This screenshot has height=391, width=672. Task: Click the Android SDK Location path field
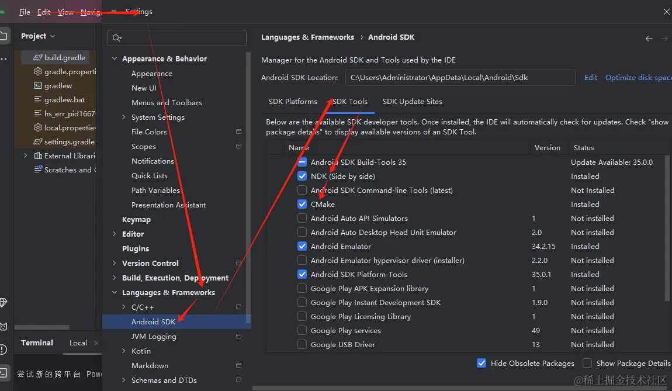coord(460,78)
